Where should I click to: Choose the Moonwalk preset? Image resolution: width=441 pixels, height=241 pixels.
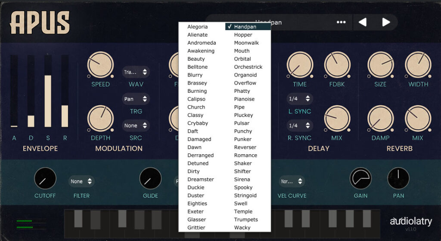click(246, 43)
